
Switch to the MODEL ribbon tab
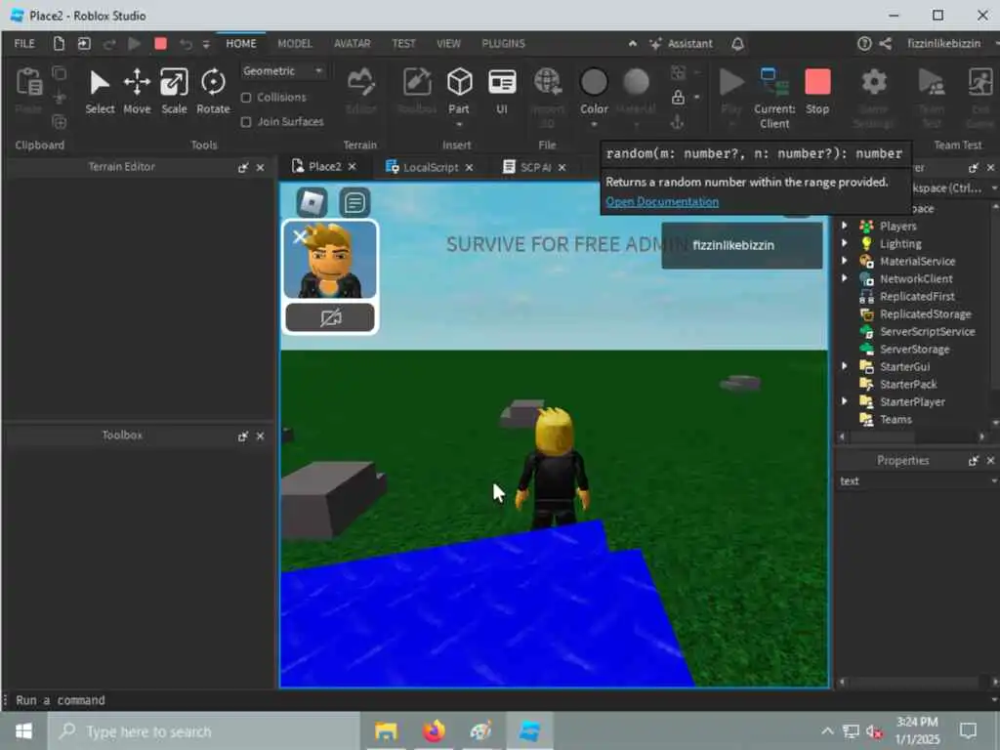coord(295,43)
